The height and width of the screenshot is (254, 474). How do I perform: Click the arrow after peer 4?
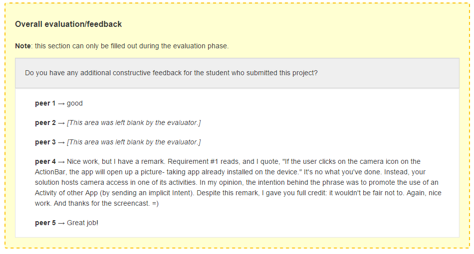pyautogui.click(x=61, y=162)
